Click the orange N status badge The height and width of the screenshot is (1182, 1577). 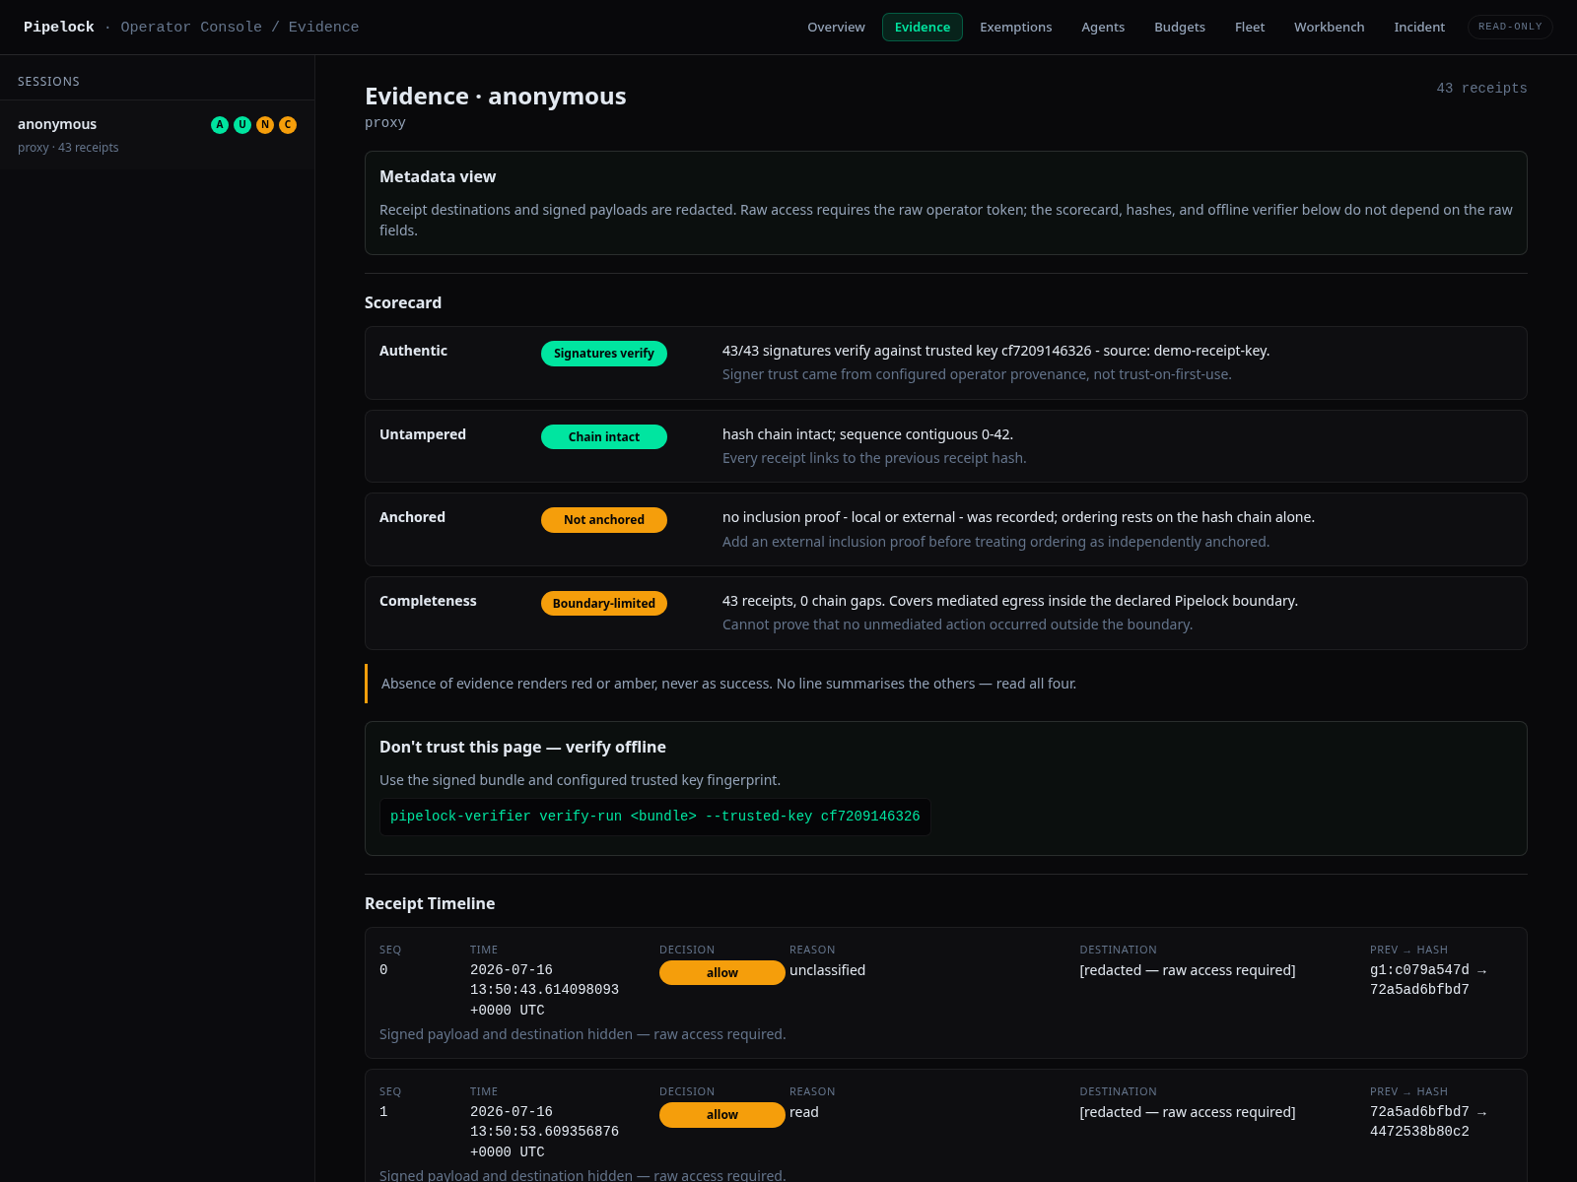coord(265,125)
